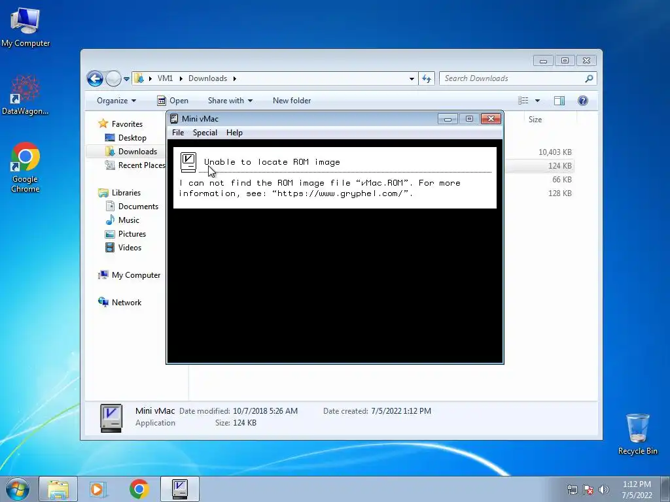Maximize the Mini vMac window

click(x=469, y=119)
